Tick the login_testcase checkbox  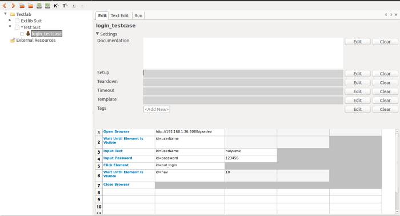[22, 34]
